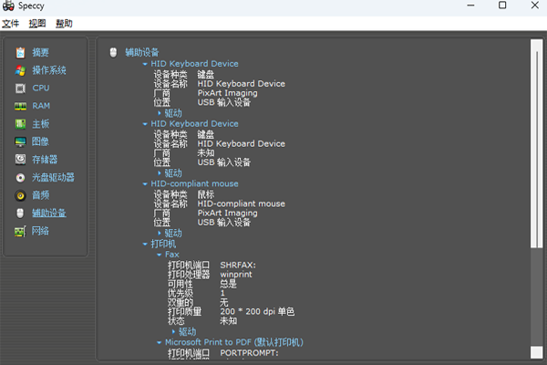Click the Summary (摘要) clipboard icon
This screenshot has height=365, width=547.
(20, 52)
